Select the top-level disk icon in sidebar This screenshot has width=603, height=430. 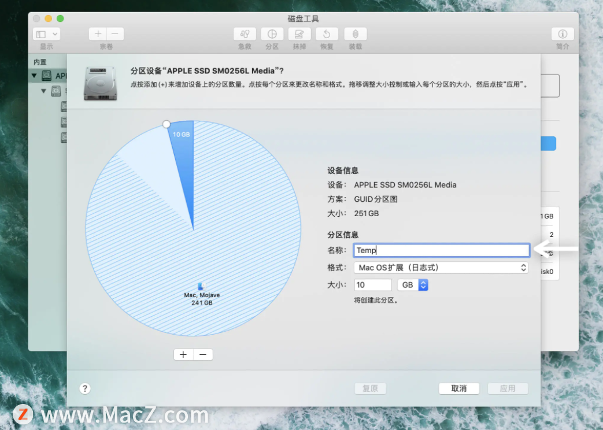46,75
